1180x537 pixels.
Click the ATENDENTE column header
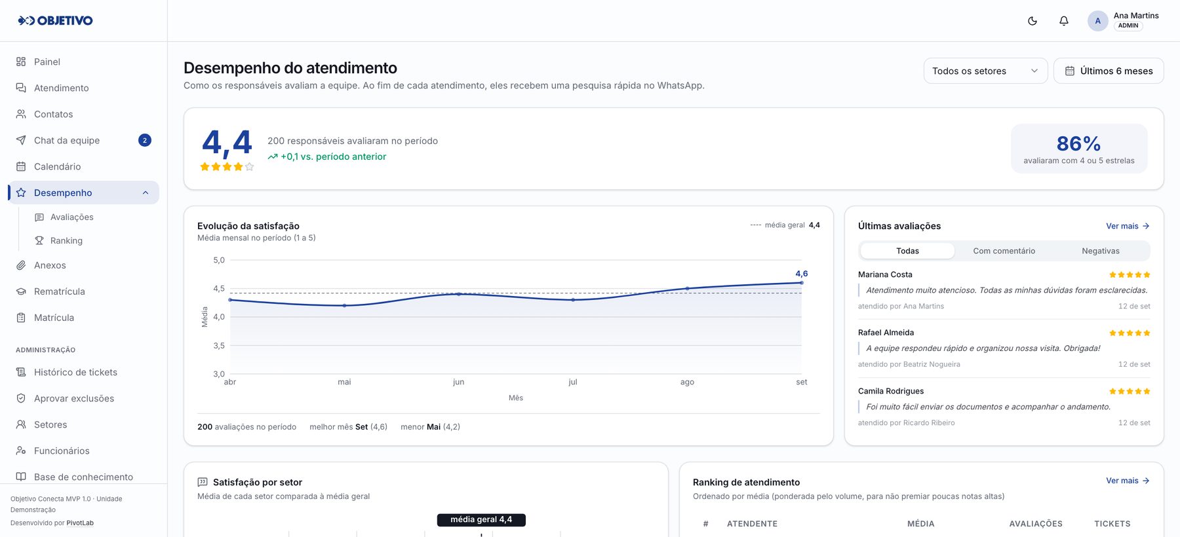[752, 524]
